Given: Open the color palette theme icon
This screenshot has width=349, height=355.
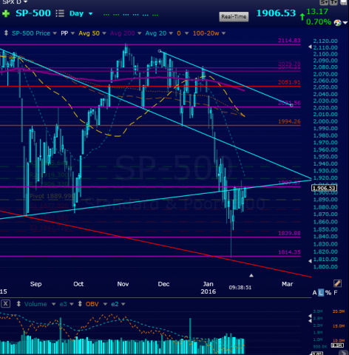Looking at the screenshot, I should coord(337,23).
